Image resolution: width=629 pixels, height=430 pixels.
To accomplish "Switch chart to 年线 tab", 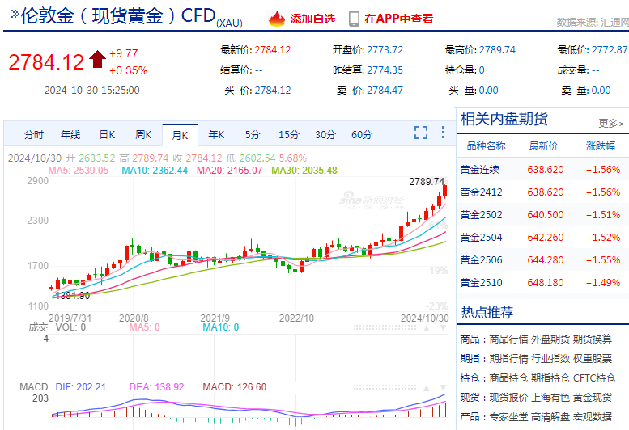I will [70, 135].
